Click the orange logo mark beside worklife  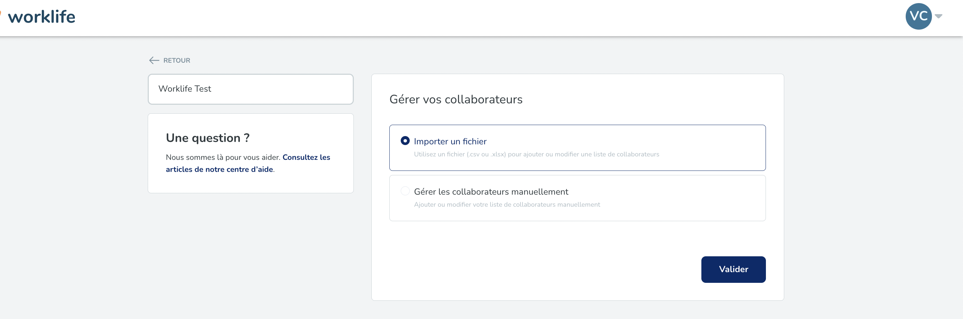pos(1,13)
